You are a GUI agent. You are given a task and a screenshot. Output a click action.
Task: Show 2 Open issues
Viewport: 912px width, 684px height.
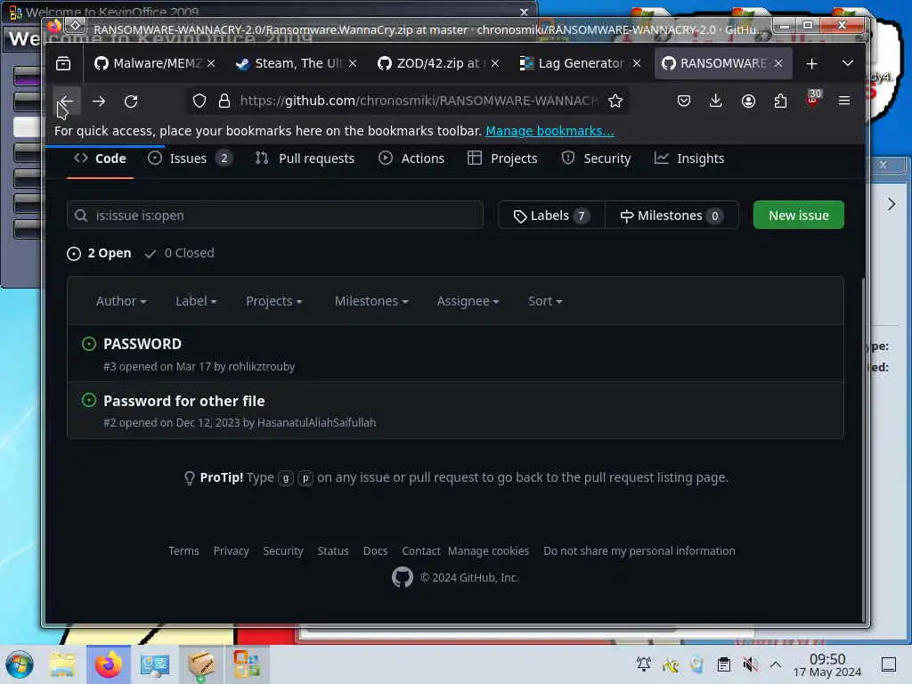[x=99, y=253]
